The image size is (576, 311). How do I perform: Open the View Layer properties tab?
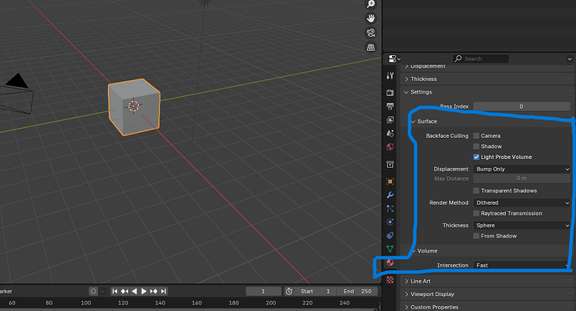pyautogui.click(x=390, y=120)
